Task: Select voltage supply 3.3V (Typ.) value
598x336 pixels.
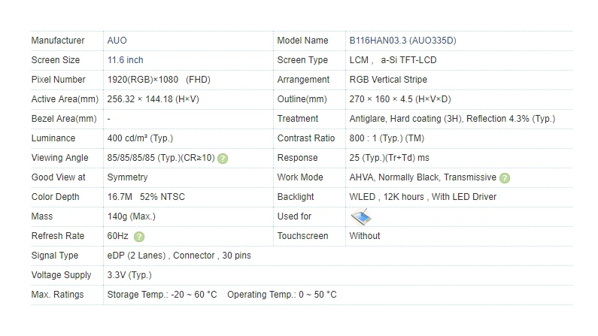Action: point(129,275)
